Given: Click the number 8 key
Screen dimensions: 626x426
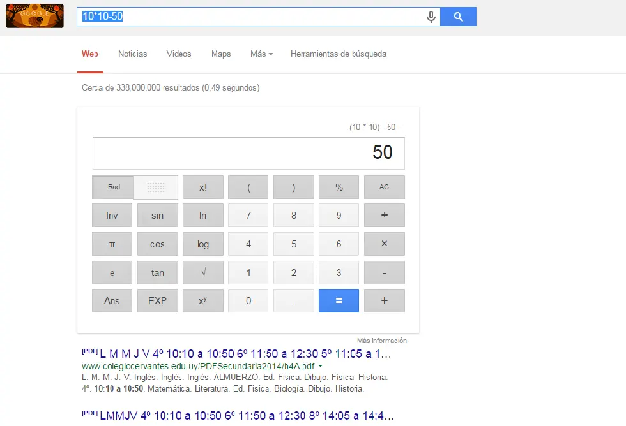Looking at the screenshot, I should pyautogui.click(x=294, y=215).
